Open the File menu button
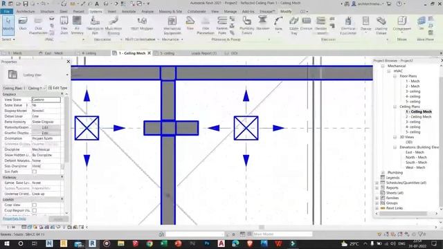Viewport: 443px width, 249px height. coord(6,12)
